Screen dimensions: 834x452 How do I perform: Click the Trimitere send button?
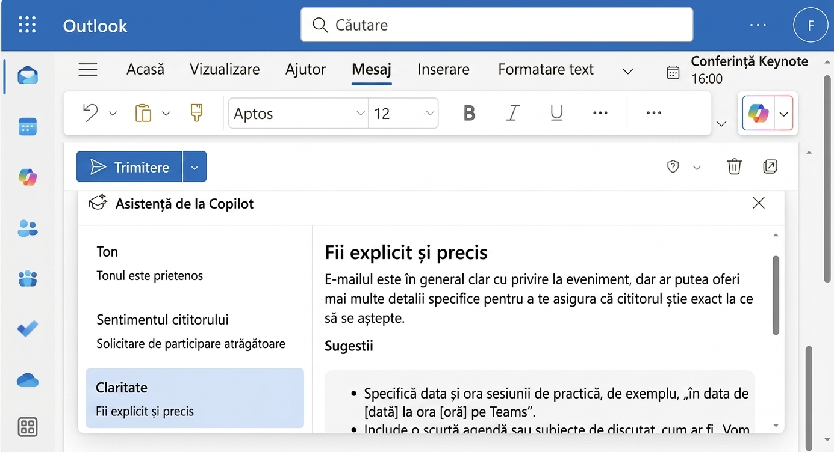click(x=129, y=167)
